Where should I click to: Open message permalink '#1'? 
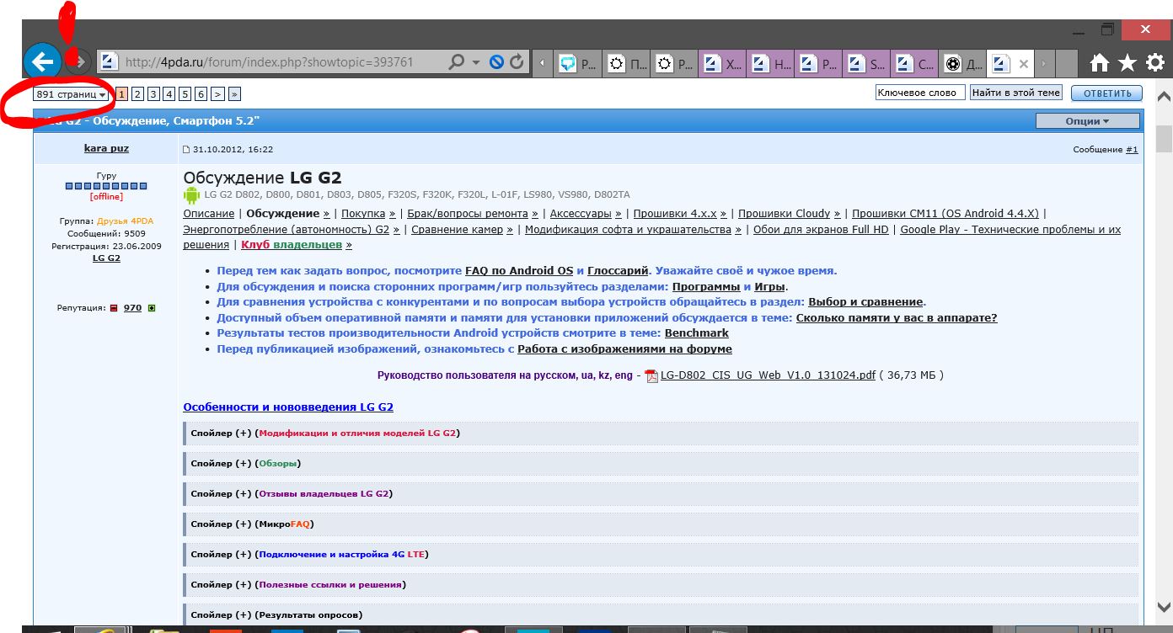click(1132, 149)
